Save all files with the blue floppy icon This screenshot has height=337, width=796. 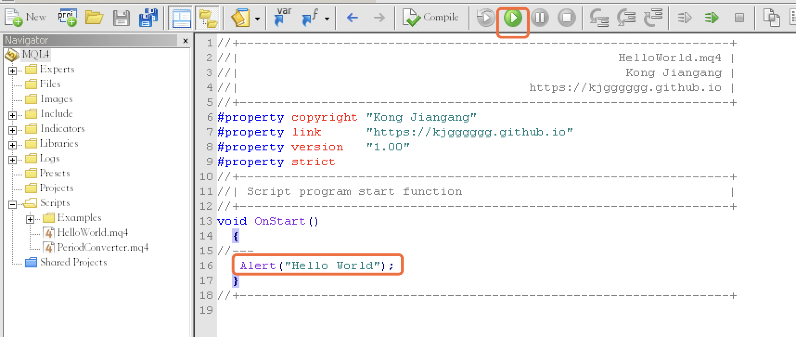(148, 18)
